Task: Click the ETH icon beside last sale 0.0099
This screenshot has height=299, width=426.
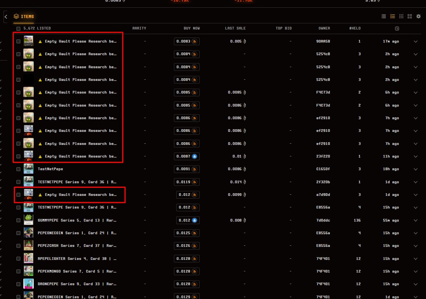Action: [244, 195]
